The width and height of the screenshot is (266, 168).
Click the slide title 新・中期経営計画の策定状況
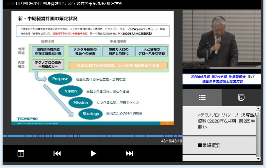(48, 19)
